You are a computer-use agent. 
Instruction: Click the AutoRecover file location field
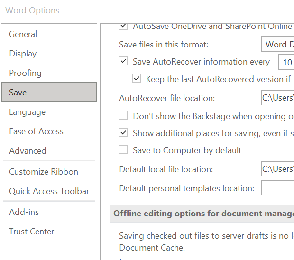tap(278, 98)
